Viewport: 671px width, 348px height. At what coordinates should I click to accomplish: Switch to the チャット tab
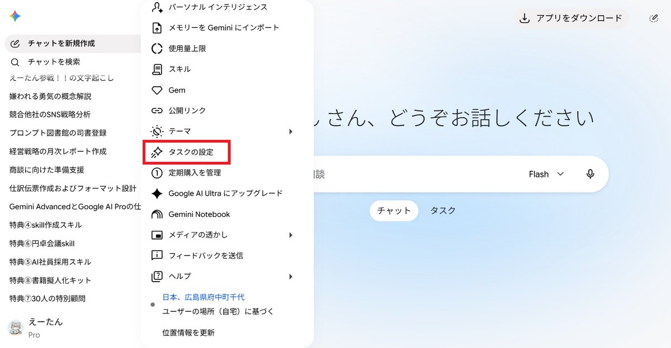394,211
